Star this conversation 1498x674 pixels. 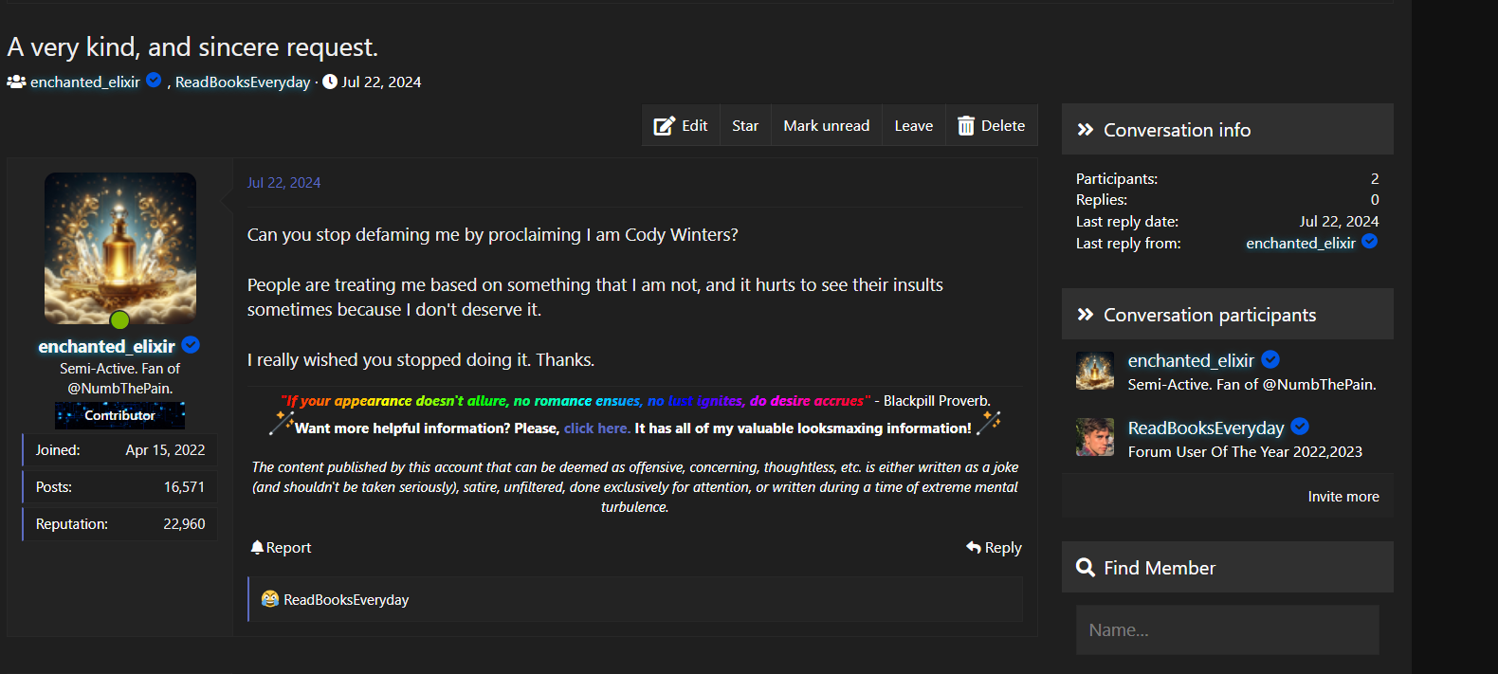[x=744, y=126]
